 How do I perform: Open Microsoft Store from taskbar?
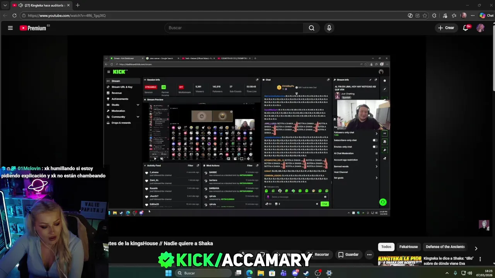[272, 273]
